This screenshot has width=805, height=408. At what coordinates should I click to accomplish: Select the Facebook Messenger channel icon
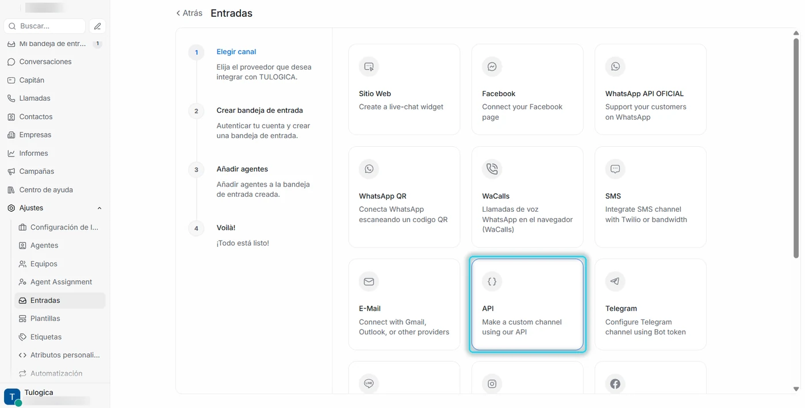click(492, 66)
